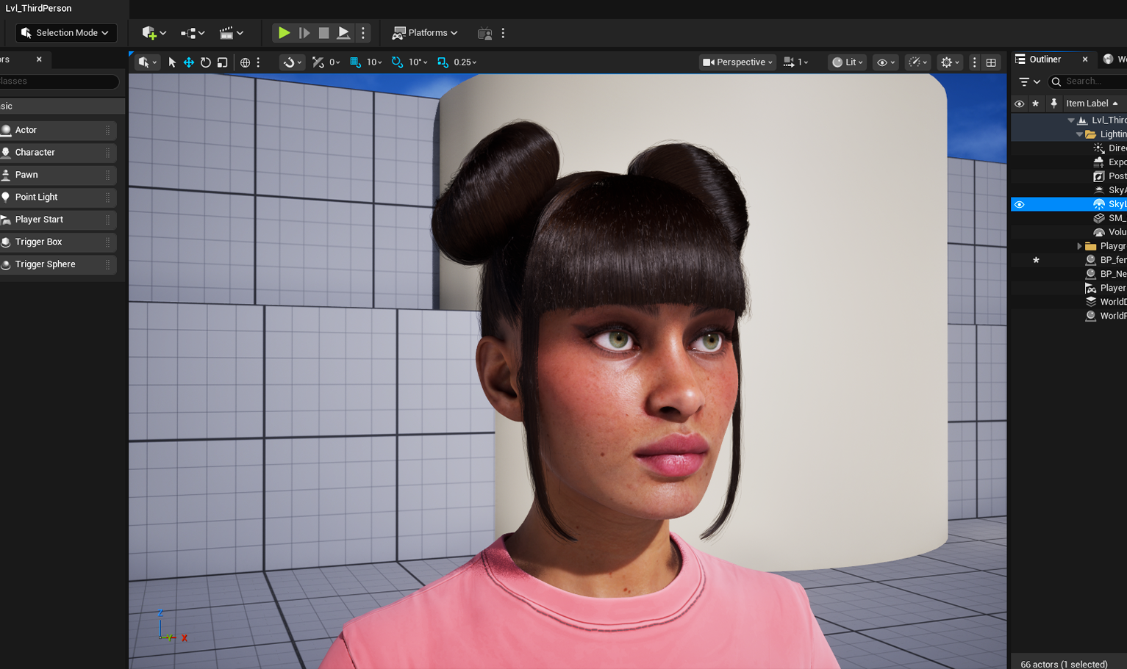
Task: Open scale snap 0.25 dropdown
Action: [x=465, y=62]
